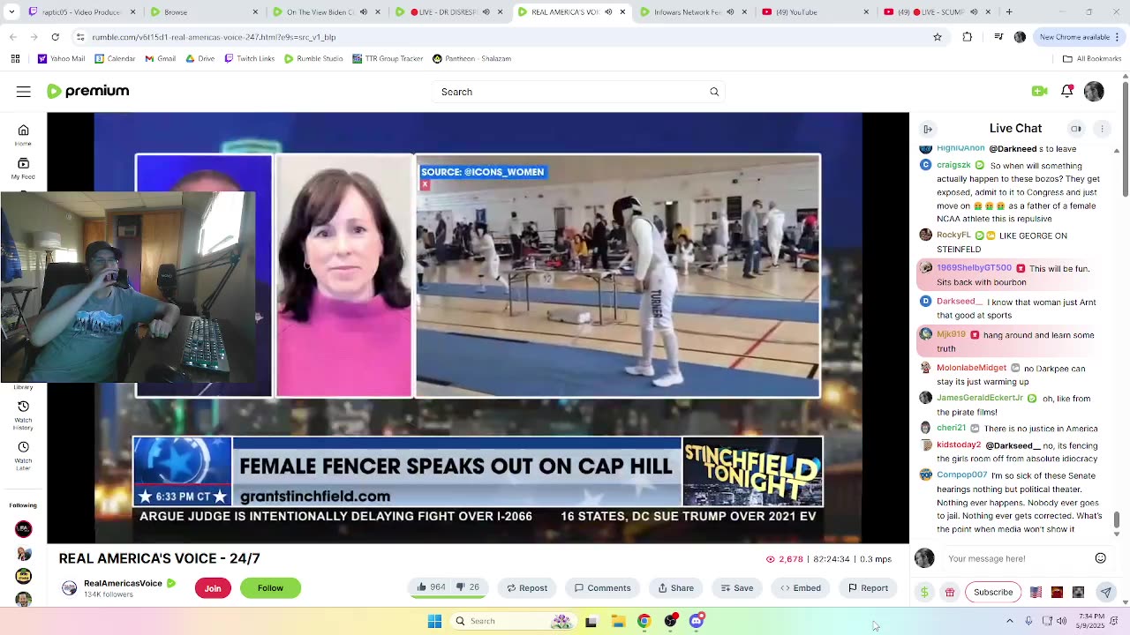The image size is (1130, 635).
Task: Switch to raptic05 Video Producer tab
Action: click(x=79, y=12)
